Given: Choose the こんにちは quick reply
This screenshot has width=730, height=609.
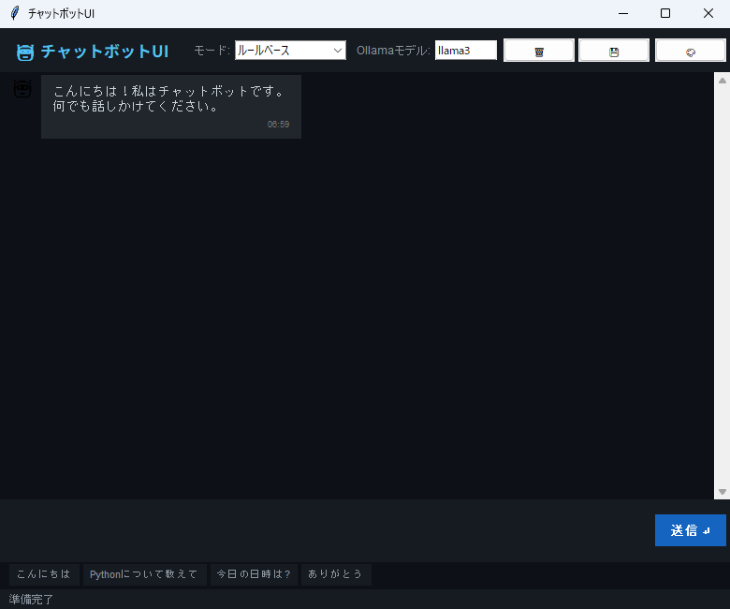Looking at the screenshot, I should (44, 574).
